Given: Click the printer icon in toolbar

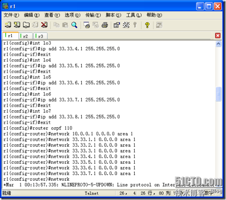Looking at the screenshot, I should point(105,25).
